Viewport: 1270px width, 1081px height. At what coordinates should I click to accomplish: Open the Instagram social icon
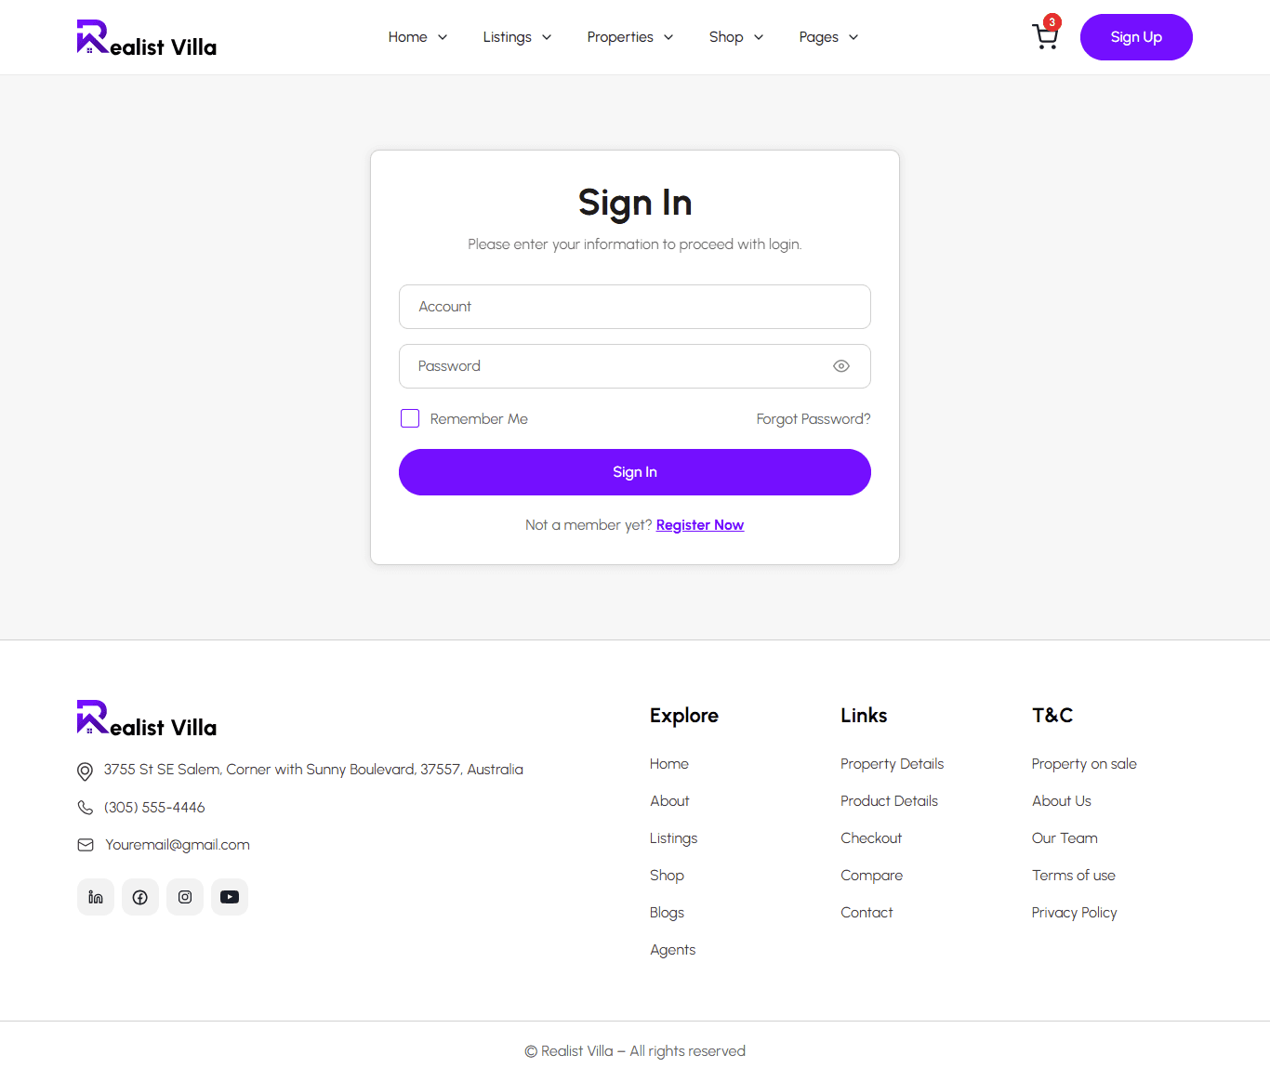pos(185,897)
